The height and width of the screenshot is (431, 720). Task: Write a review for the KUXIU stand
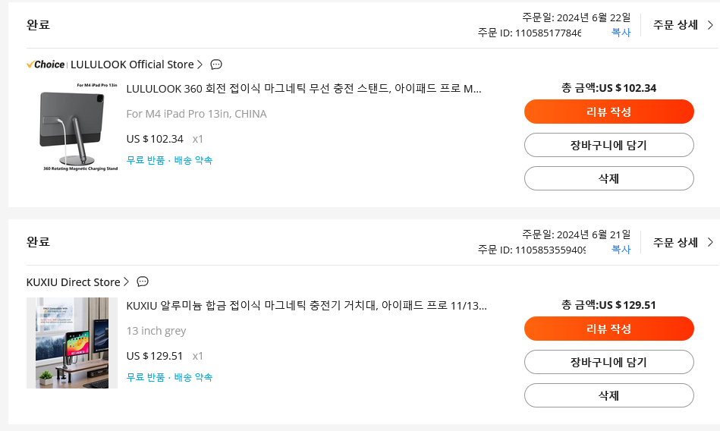click(609, 329)
